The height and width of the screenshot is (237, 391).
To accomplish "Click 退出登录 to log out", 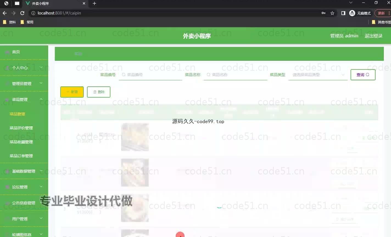I will [373, 36].
